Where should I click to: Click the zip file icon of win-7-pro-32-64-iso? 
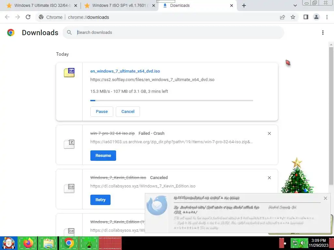(69, 144)
